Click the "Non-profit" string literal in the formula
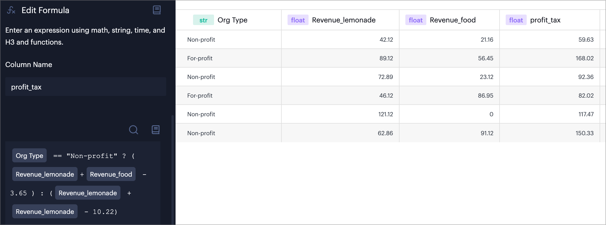The height and width of the screenshot is (225, 606). pyautogui.click(x=92, y=156)
